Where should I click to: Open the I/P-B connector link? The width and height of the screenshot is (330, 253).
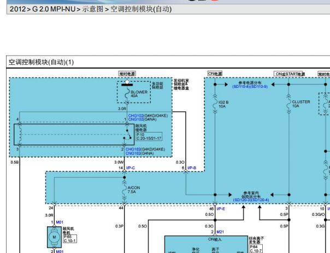192,168
